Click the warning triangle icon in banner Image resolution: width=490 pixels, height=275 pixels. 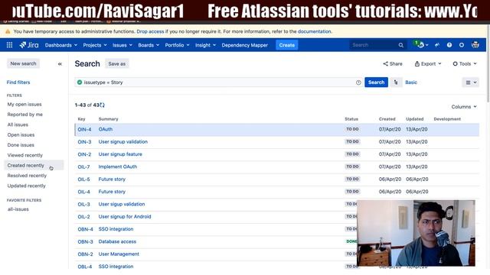click(8, 31)
